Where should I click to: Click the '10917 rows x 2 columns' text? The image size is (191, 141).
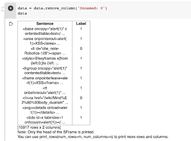click(39, 128)
